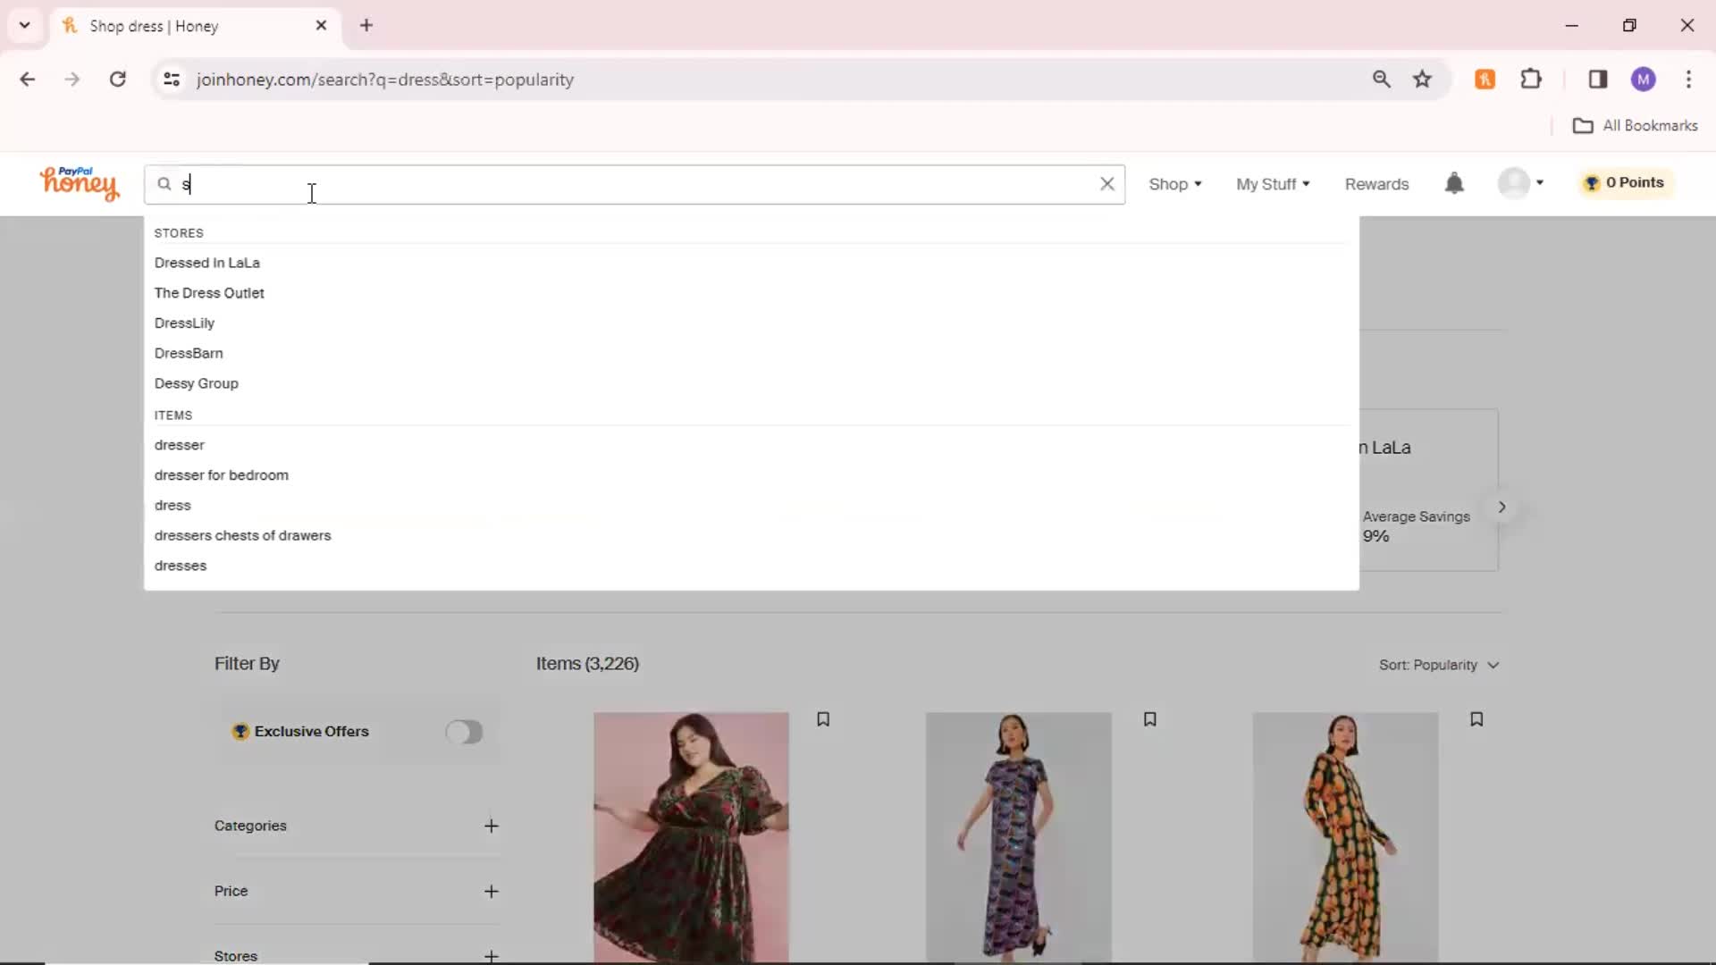Reload the current page
Screen dimensions: 1716x965
[118, 80]
